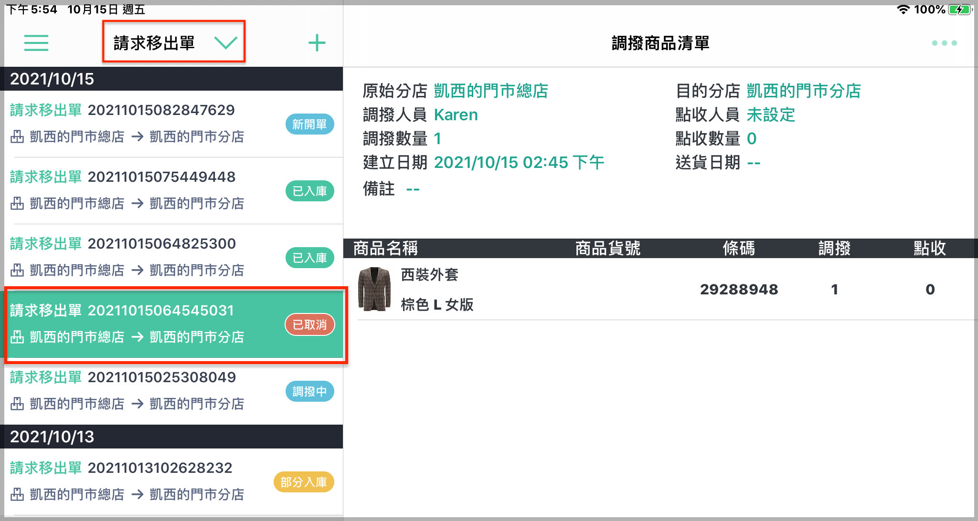Open the three-dots more options menu
The image size is (978, 521).
(945, 43)
